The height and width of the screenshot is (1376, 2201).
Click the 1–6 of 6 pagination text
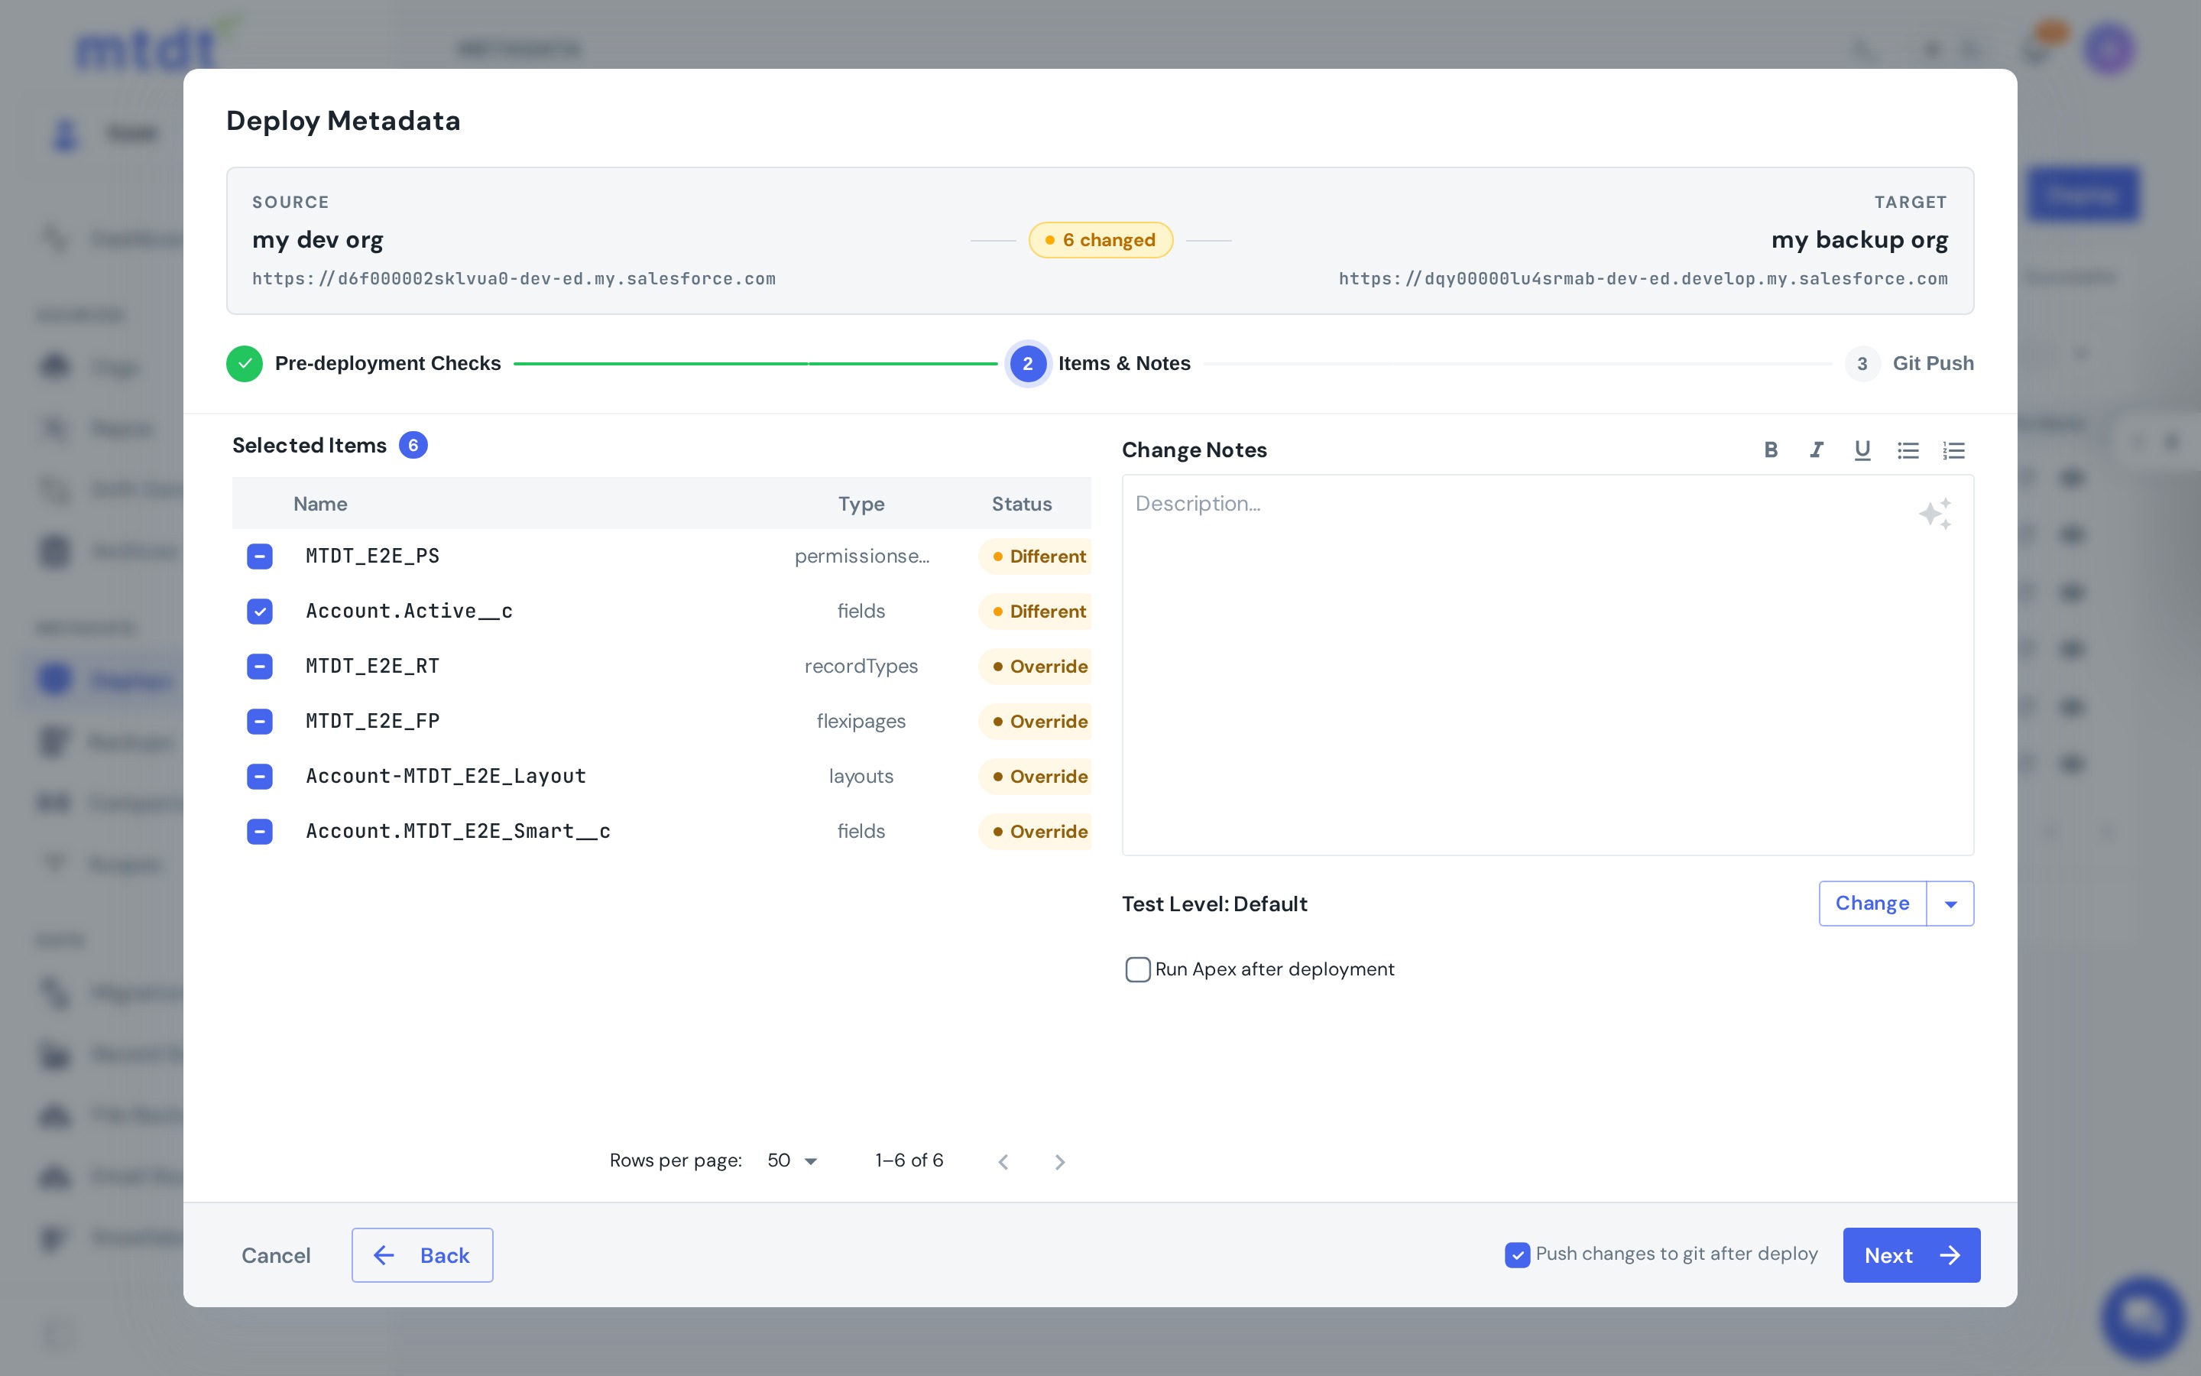909,1160
